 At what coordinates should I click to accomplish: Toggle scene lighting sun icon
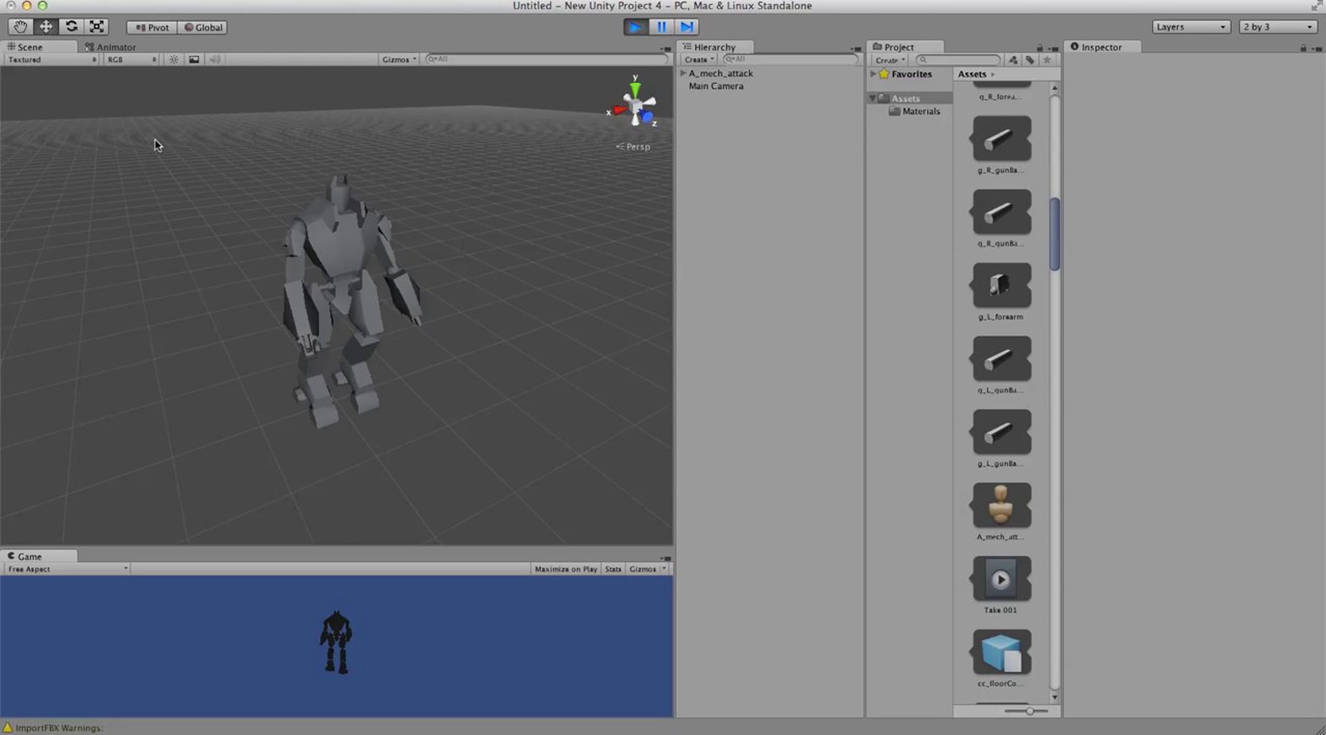click(x=173, y=59)
